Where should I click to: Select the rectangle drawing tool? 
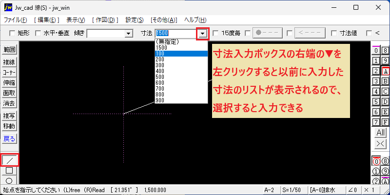coord(9,170)
